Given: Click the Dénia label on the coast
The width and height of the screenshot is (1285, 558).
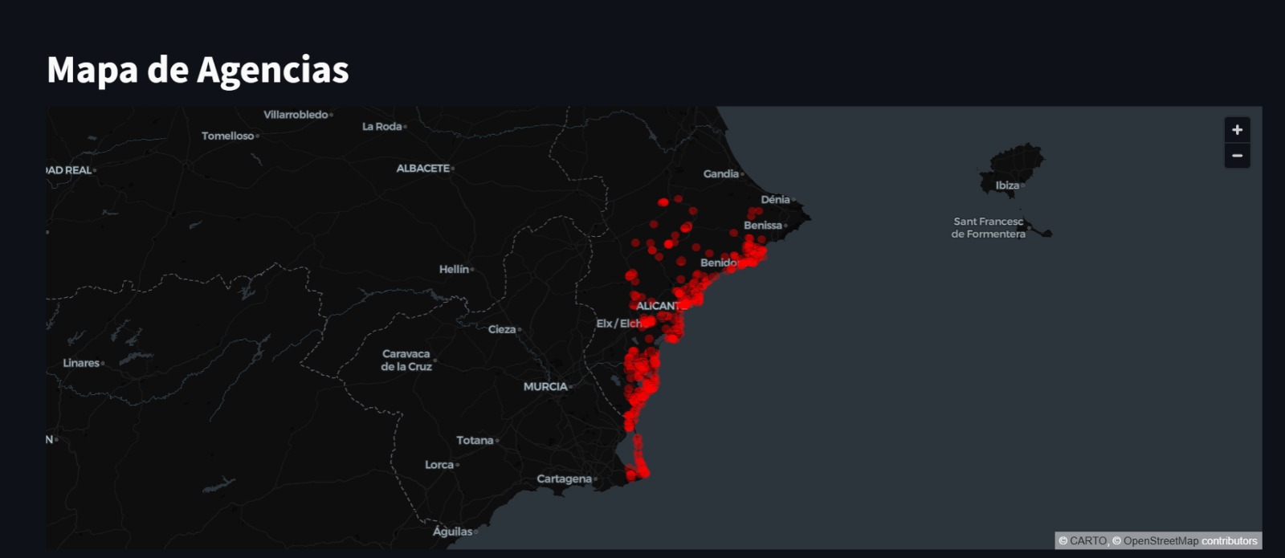Looking at the screenshot, I should [x=775, y=200].
